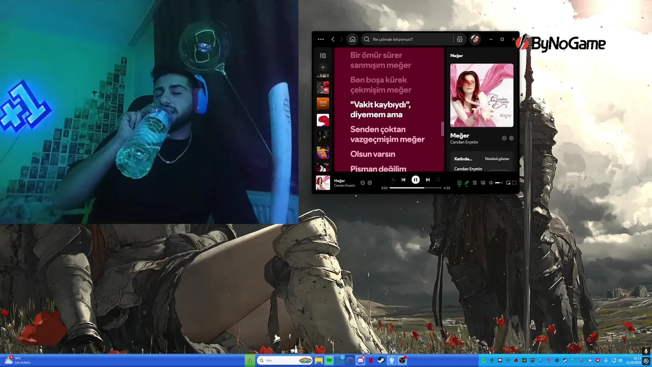Open the Spotify three-dots menu
652x367 pixels.
[x=320, y=39]
